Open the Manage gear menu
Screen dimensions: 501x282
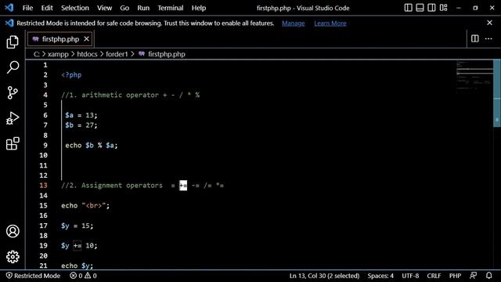(x=13, y=256)
